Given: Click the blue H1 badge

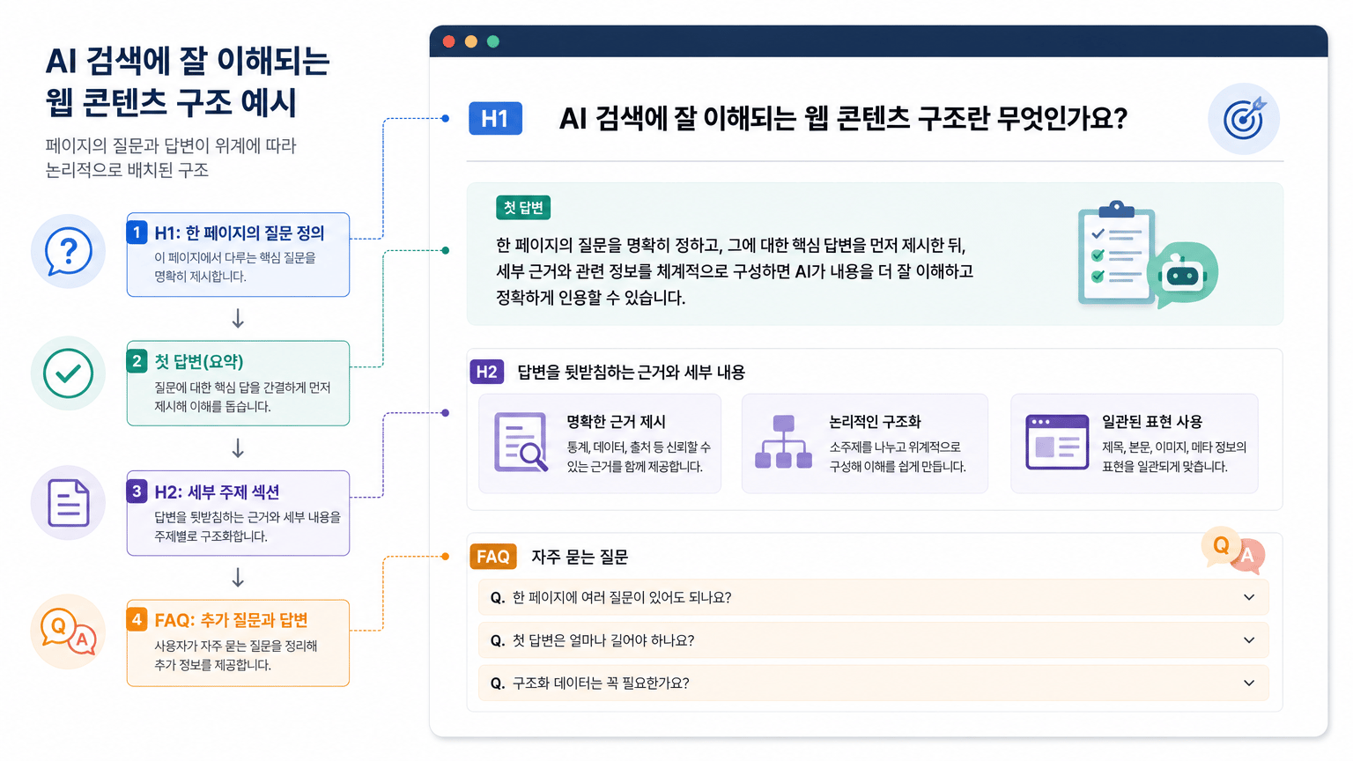Looking at the screenshot, I should (x=495, y=119).
